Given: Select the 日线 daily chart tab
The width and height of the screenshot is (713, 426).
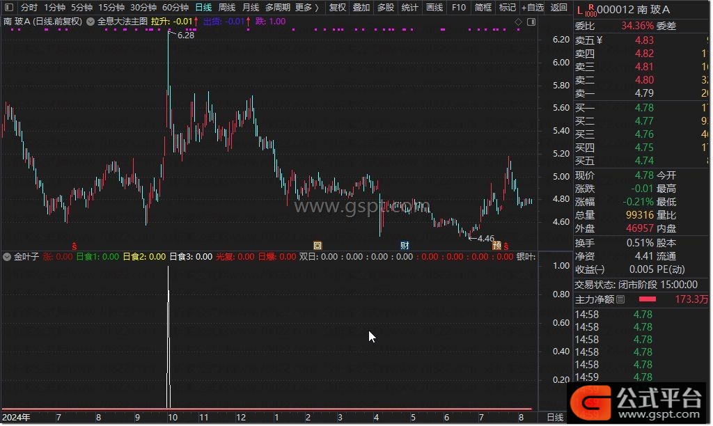Looking at the screenshot, I should (203, 7).
